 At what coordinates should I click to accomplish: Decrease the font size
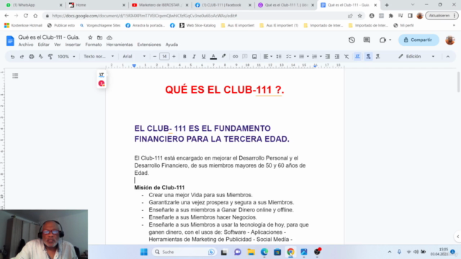click(155, 56)
